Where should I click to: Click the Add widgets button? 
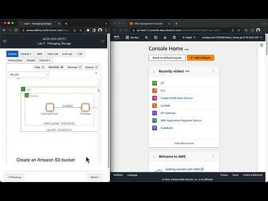pos(200,58)
